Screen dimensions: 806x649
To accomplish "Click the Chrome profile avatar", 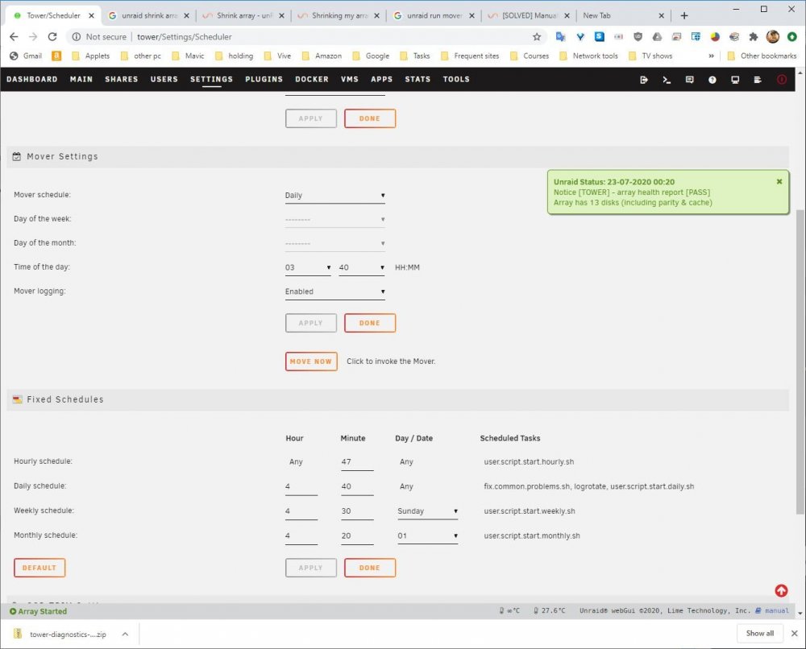I will click(773, 36).
